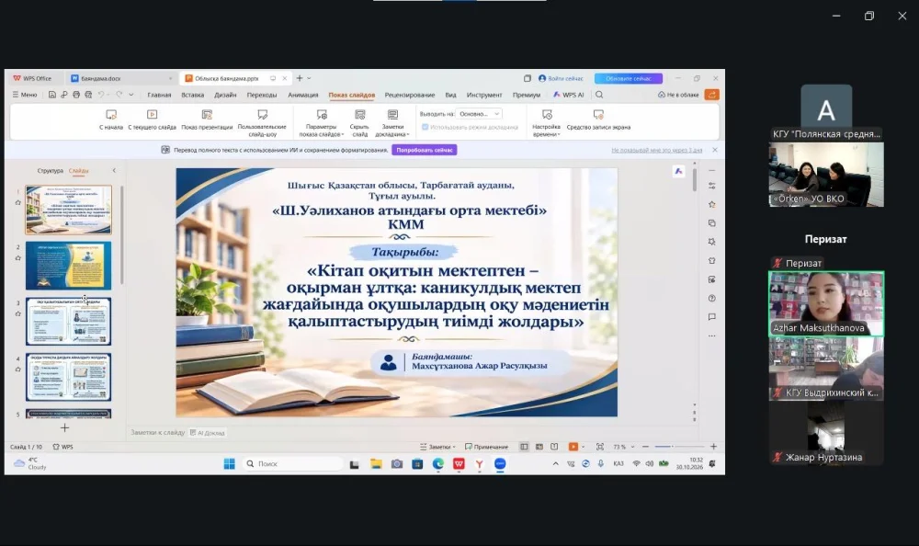Open the WPS AI tab
This screenshot has width=919, height=546.
click(x=569, y=95)
